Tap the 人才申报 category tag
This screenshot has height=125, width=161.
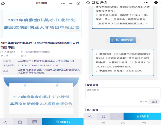[x=8, y=52]
